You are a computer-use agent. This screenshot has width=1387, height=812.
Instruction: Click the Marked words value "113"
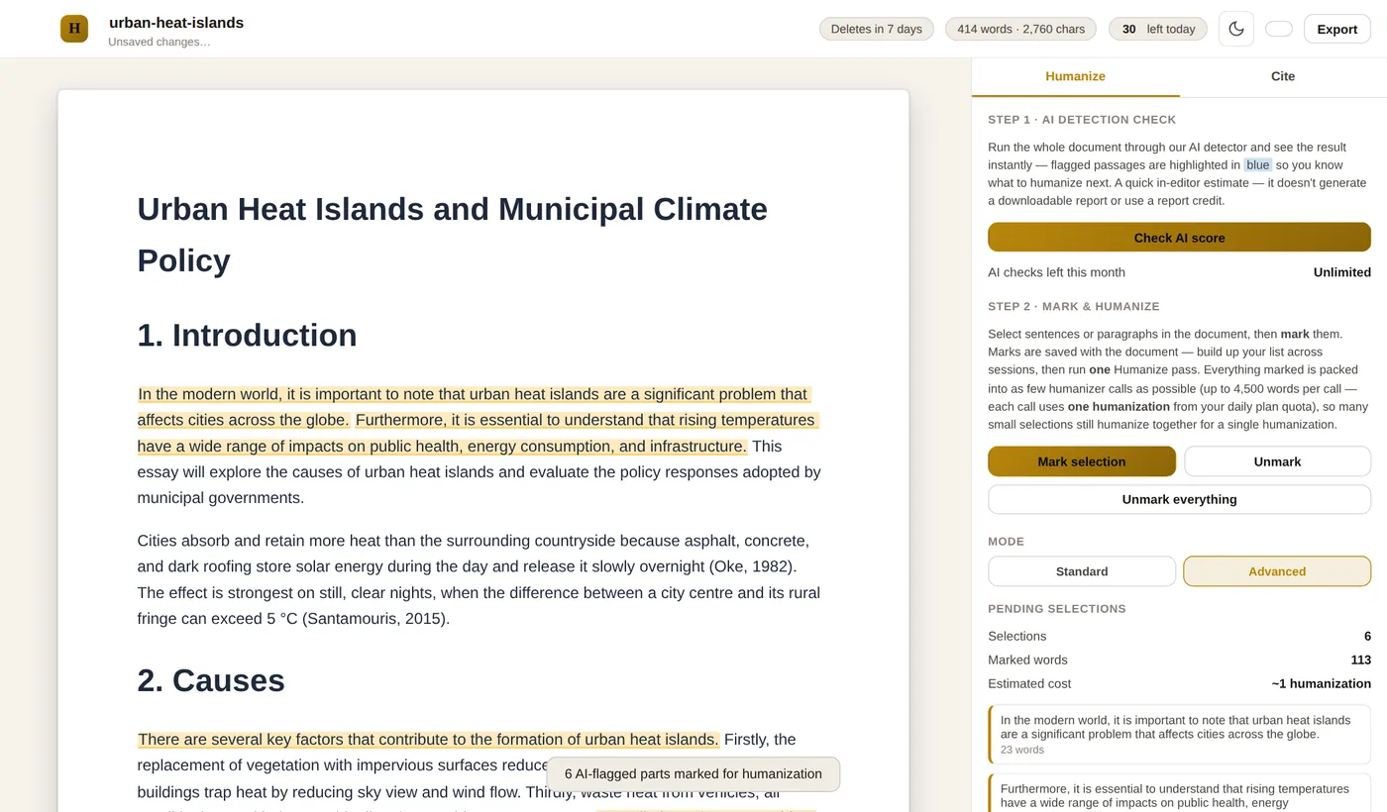1360,660
